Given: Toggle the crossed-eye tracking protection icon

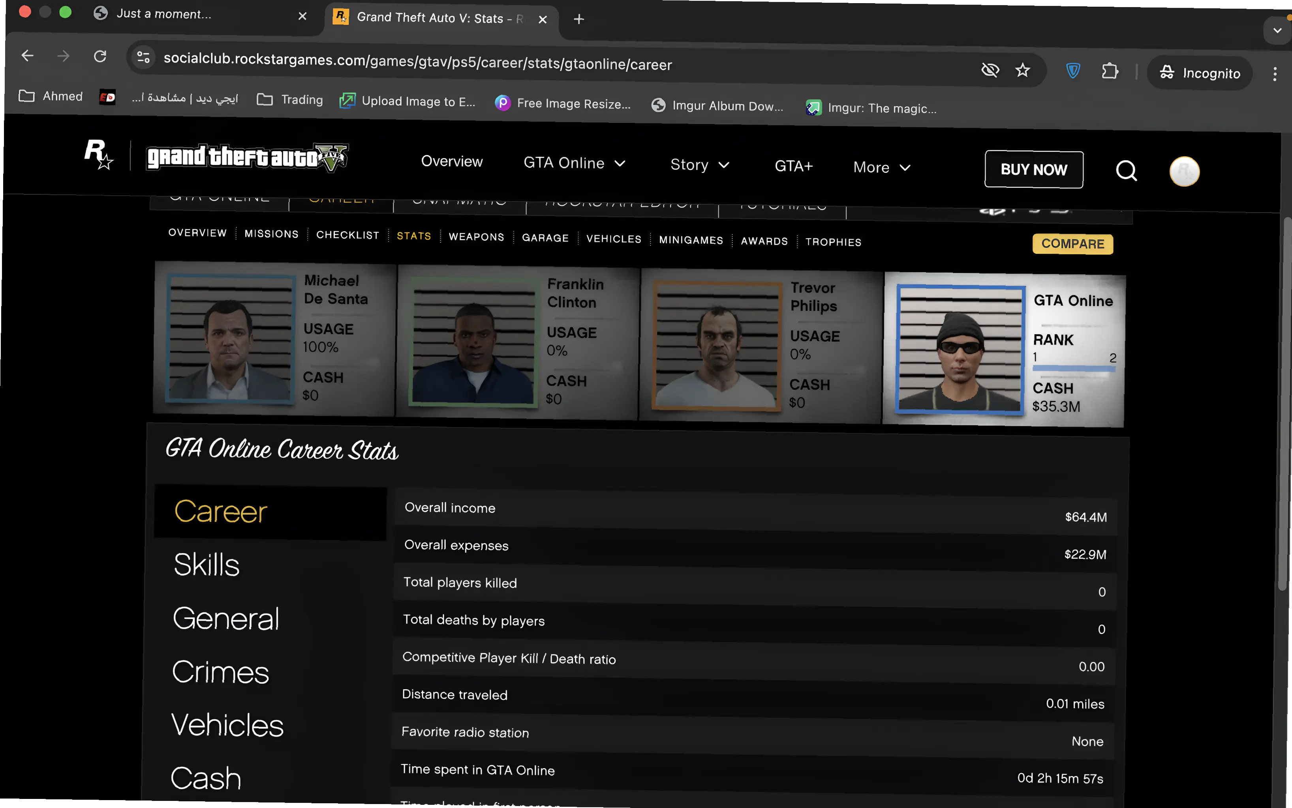Looking at the screenshot, I should (x=990, y=69).
